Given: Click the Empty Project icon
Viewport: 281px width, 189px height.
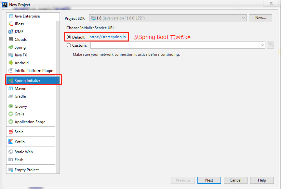Looking at the screenshot, I should pyautogui.click(x=11, y=170).
